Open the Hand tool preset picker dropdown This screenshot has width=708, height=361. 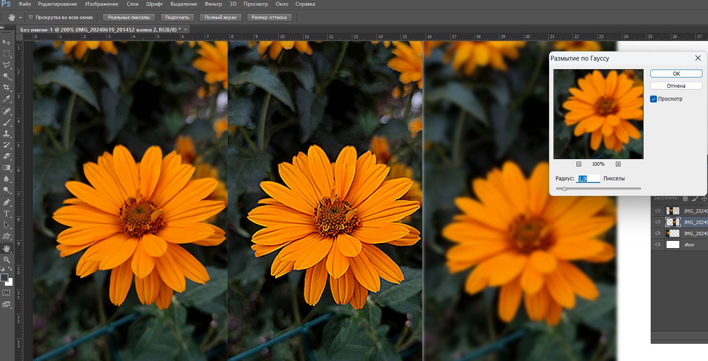[x=20, y=18]
